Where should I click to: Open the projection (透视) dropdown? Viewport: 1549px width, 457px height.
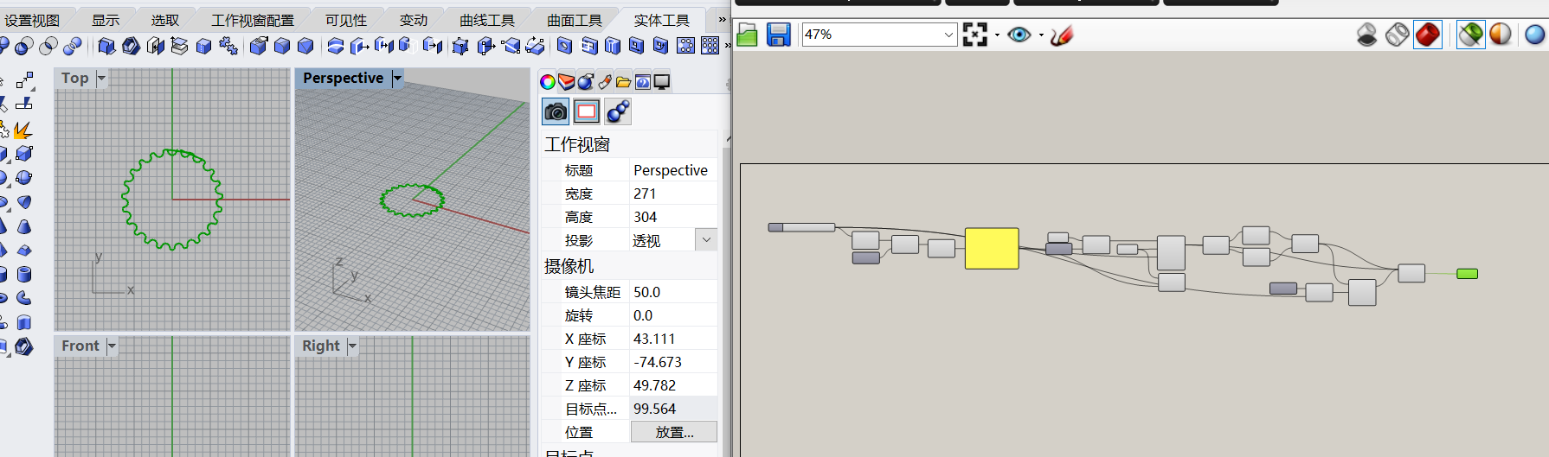706,240
